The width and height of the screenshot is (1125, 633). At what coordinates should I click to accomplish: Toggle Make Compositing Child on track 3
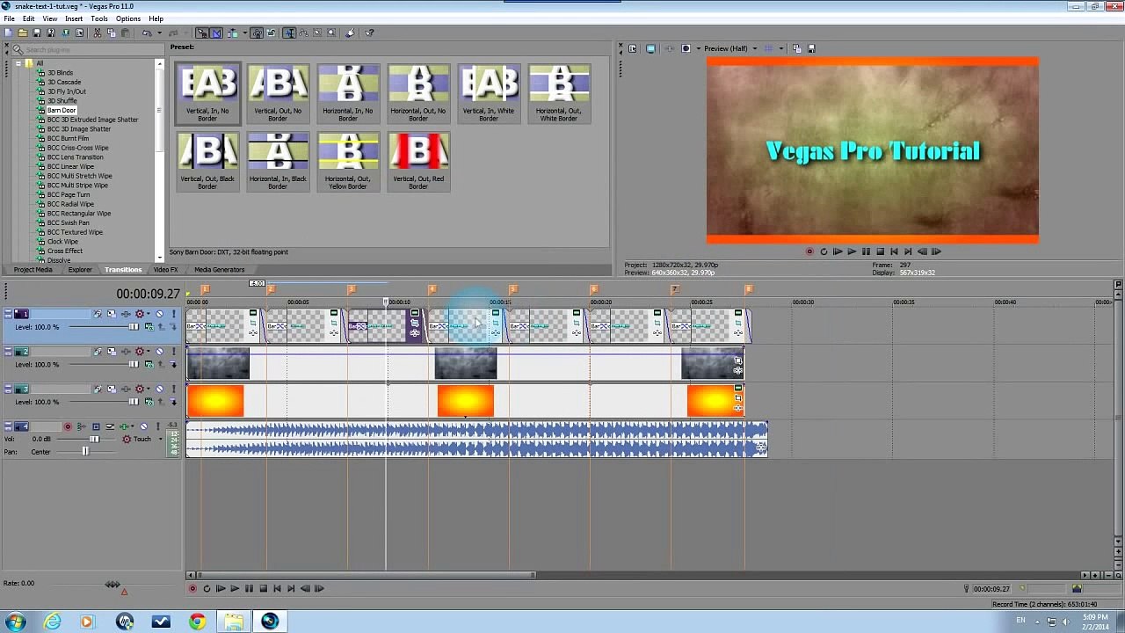[x=173, y=402]
